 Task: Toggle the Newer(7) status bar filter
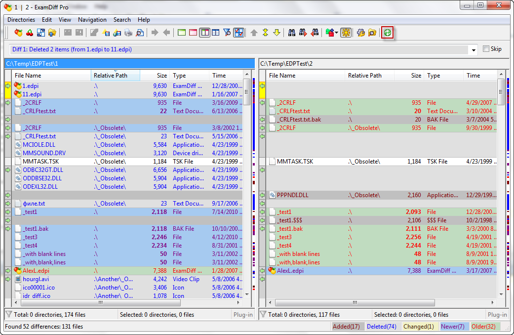[x=452, y=327]
